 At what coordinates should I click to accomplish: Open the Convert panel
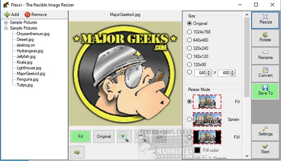[x=265, y=73]
